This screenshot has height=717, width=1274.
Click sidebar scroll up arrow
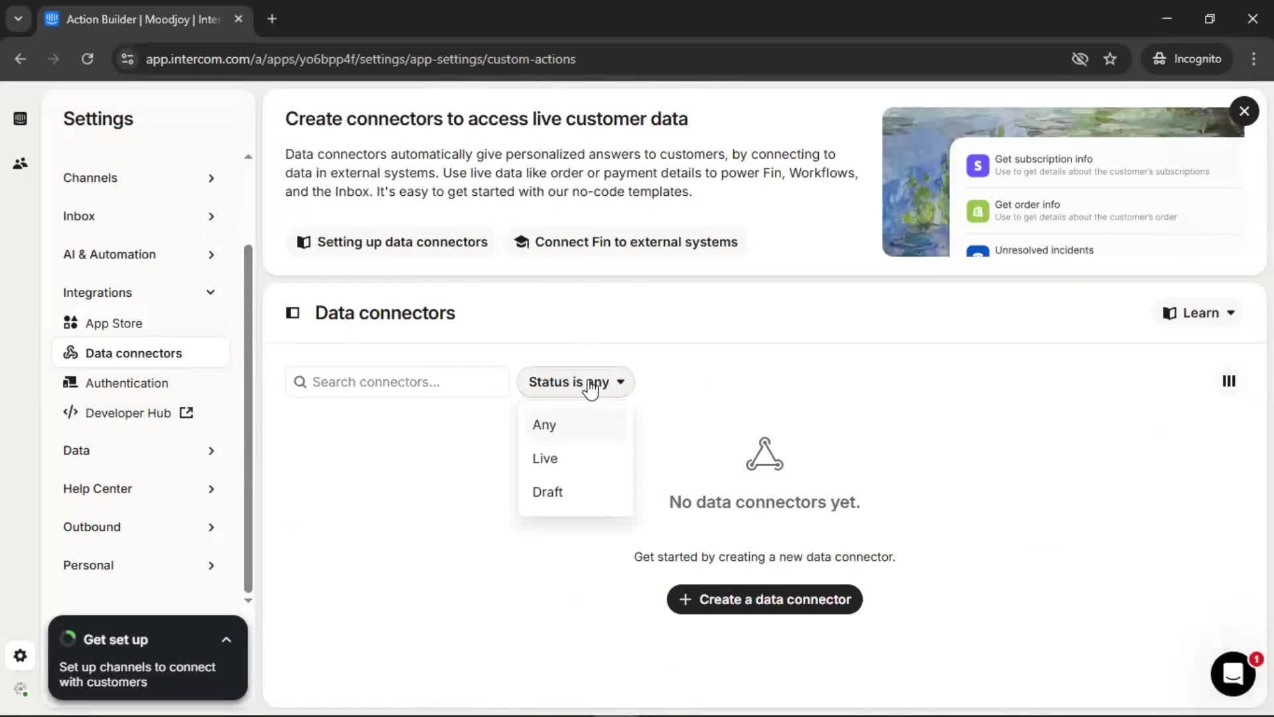pyautogui.click(x=248, y=157)
